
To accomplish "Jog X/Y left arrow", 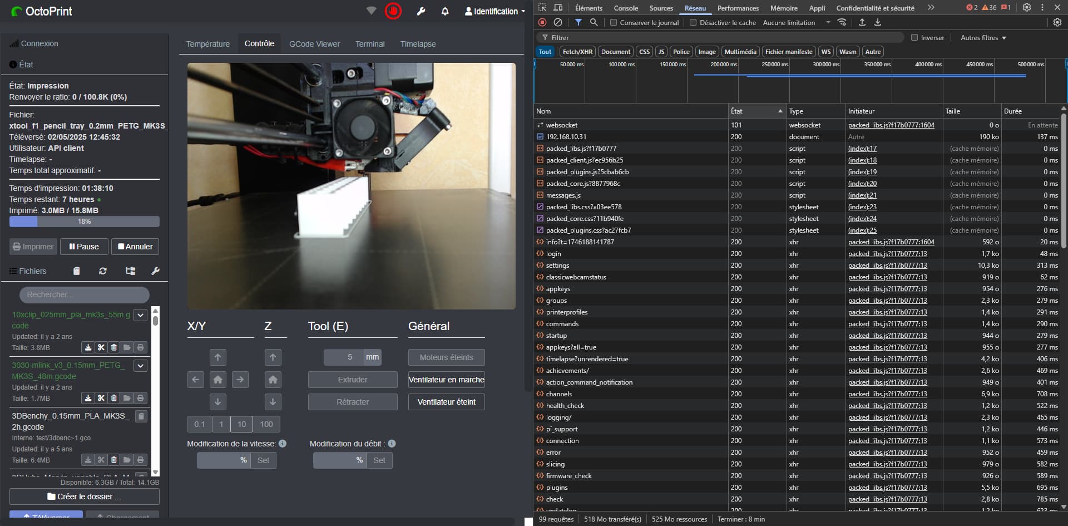I will coord(195,380).
